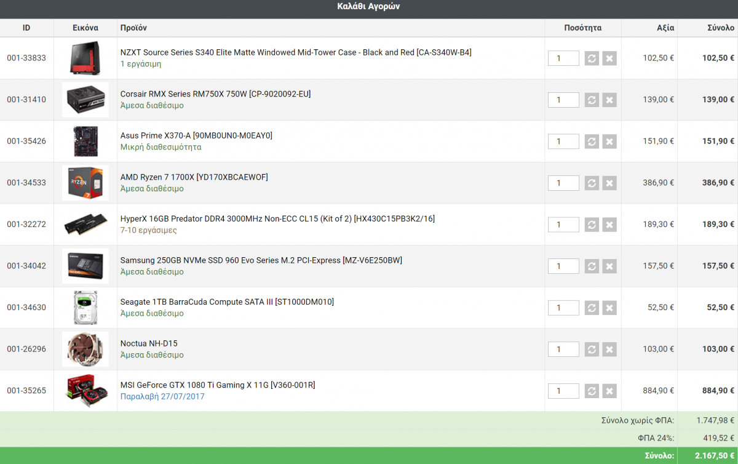Screen dimensions: 738x464
Task: Remove Seagate 1TB BarraCuda from cart
Action: [609, 308]
